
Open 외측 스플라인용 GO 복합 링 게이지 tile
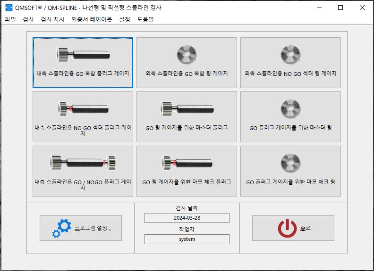pyautogui.click(x=187, y=63)
